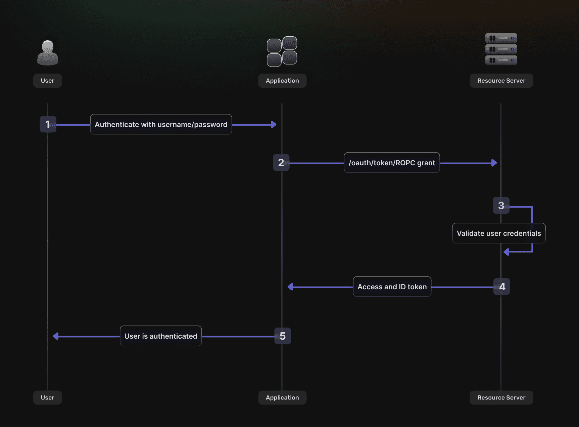Click the bottom Resource Server label

pyautogui.click(x=501, y=397)
